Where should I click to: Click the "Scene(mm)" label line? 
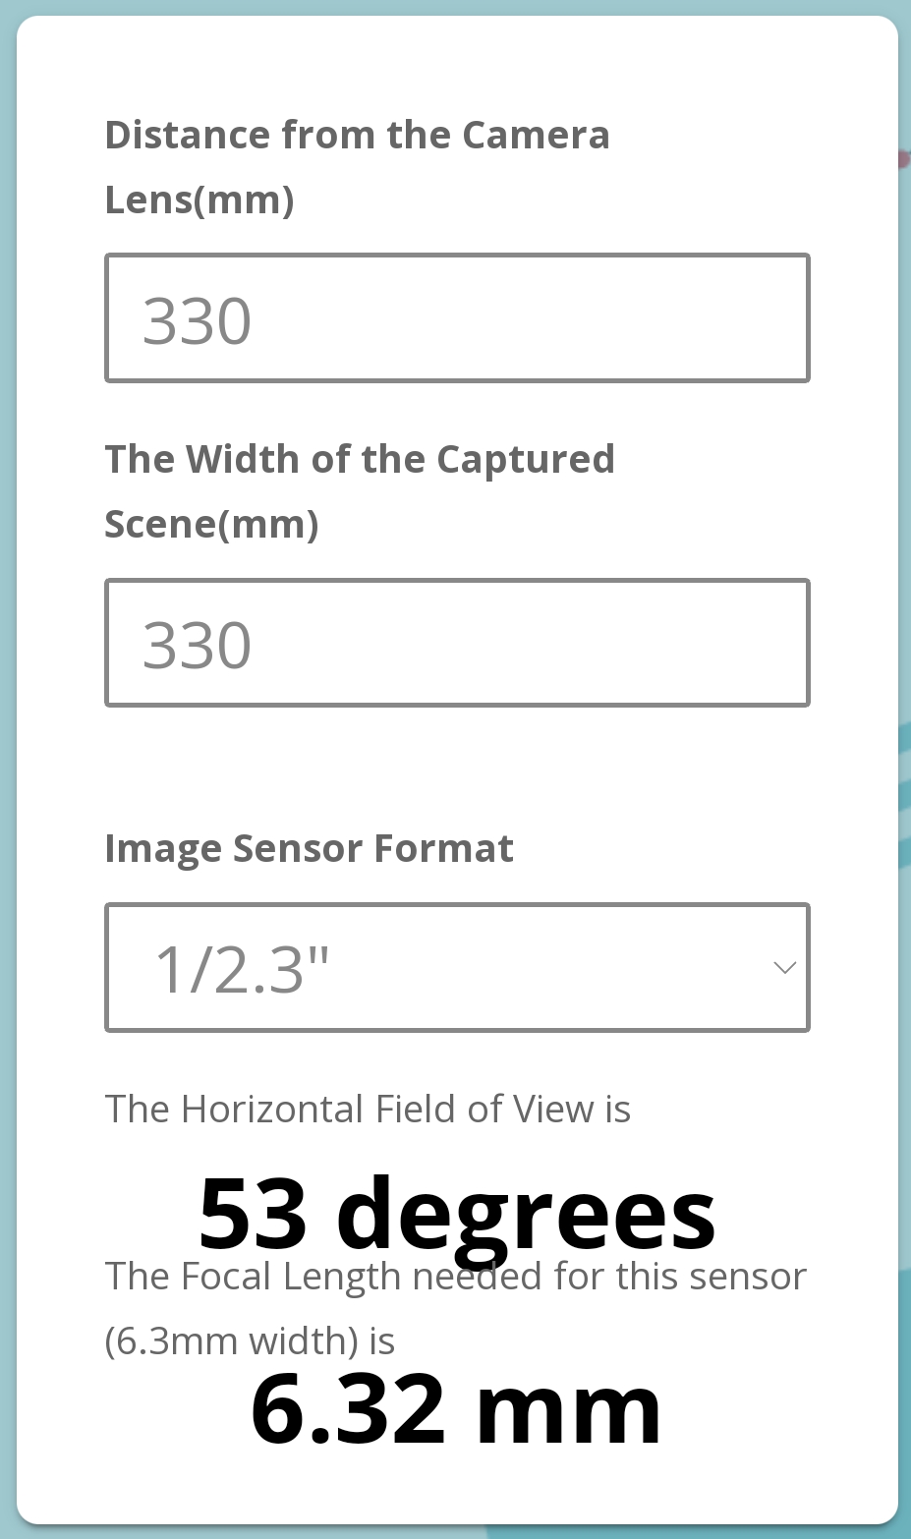[211, 524]
